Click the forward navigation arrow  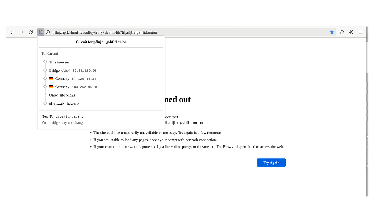click(21, 32)
